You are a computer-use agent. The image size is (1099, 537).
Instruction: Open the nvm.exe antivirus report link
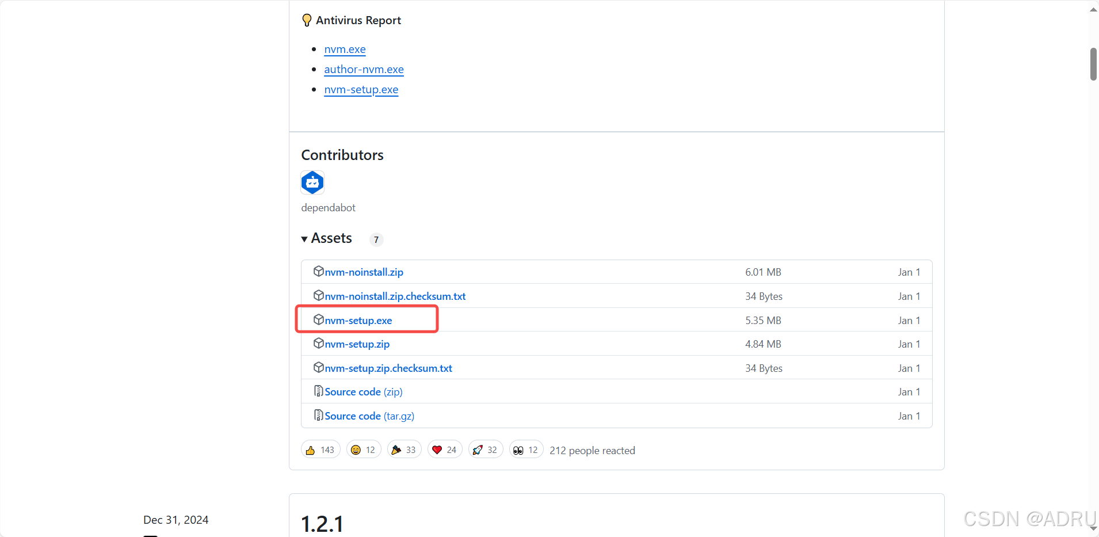pos(345,49)
